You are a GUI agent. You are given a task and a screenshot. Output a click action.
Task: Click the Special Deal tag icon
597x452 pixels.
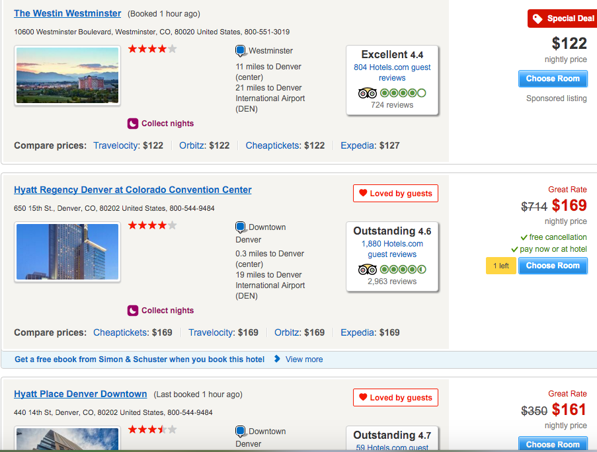[x=537, y=19]
